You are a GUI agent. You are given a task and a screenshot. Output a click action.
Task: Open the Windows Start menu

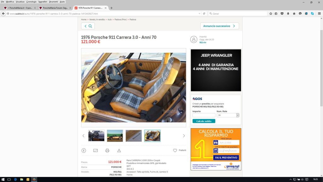click(x=3, y=179)
